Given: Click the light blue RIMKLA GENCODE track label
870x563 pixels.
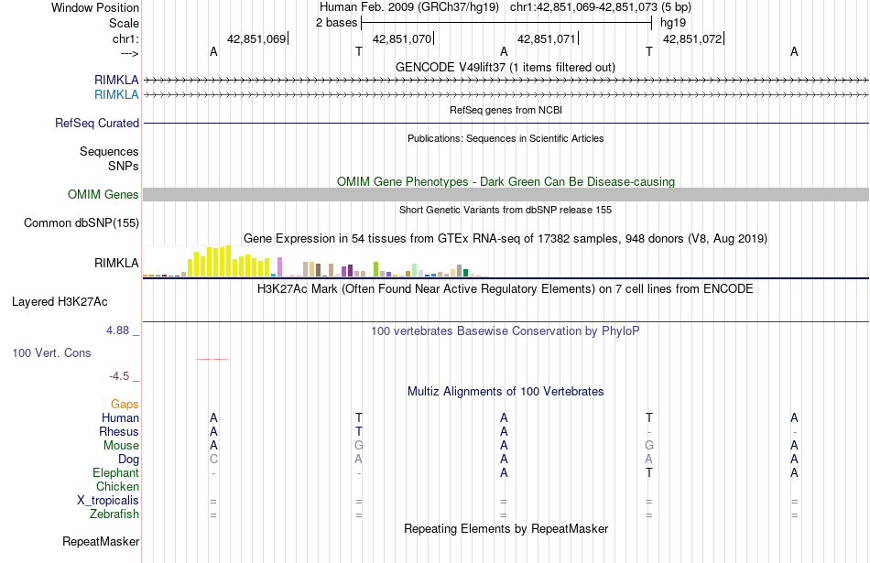Looking at the screenshot, I should pos(116,95).
